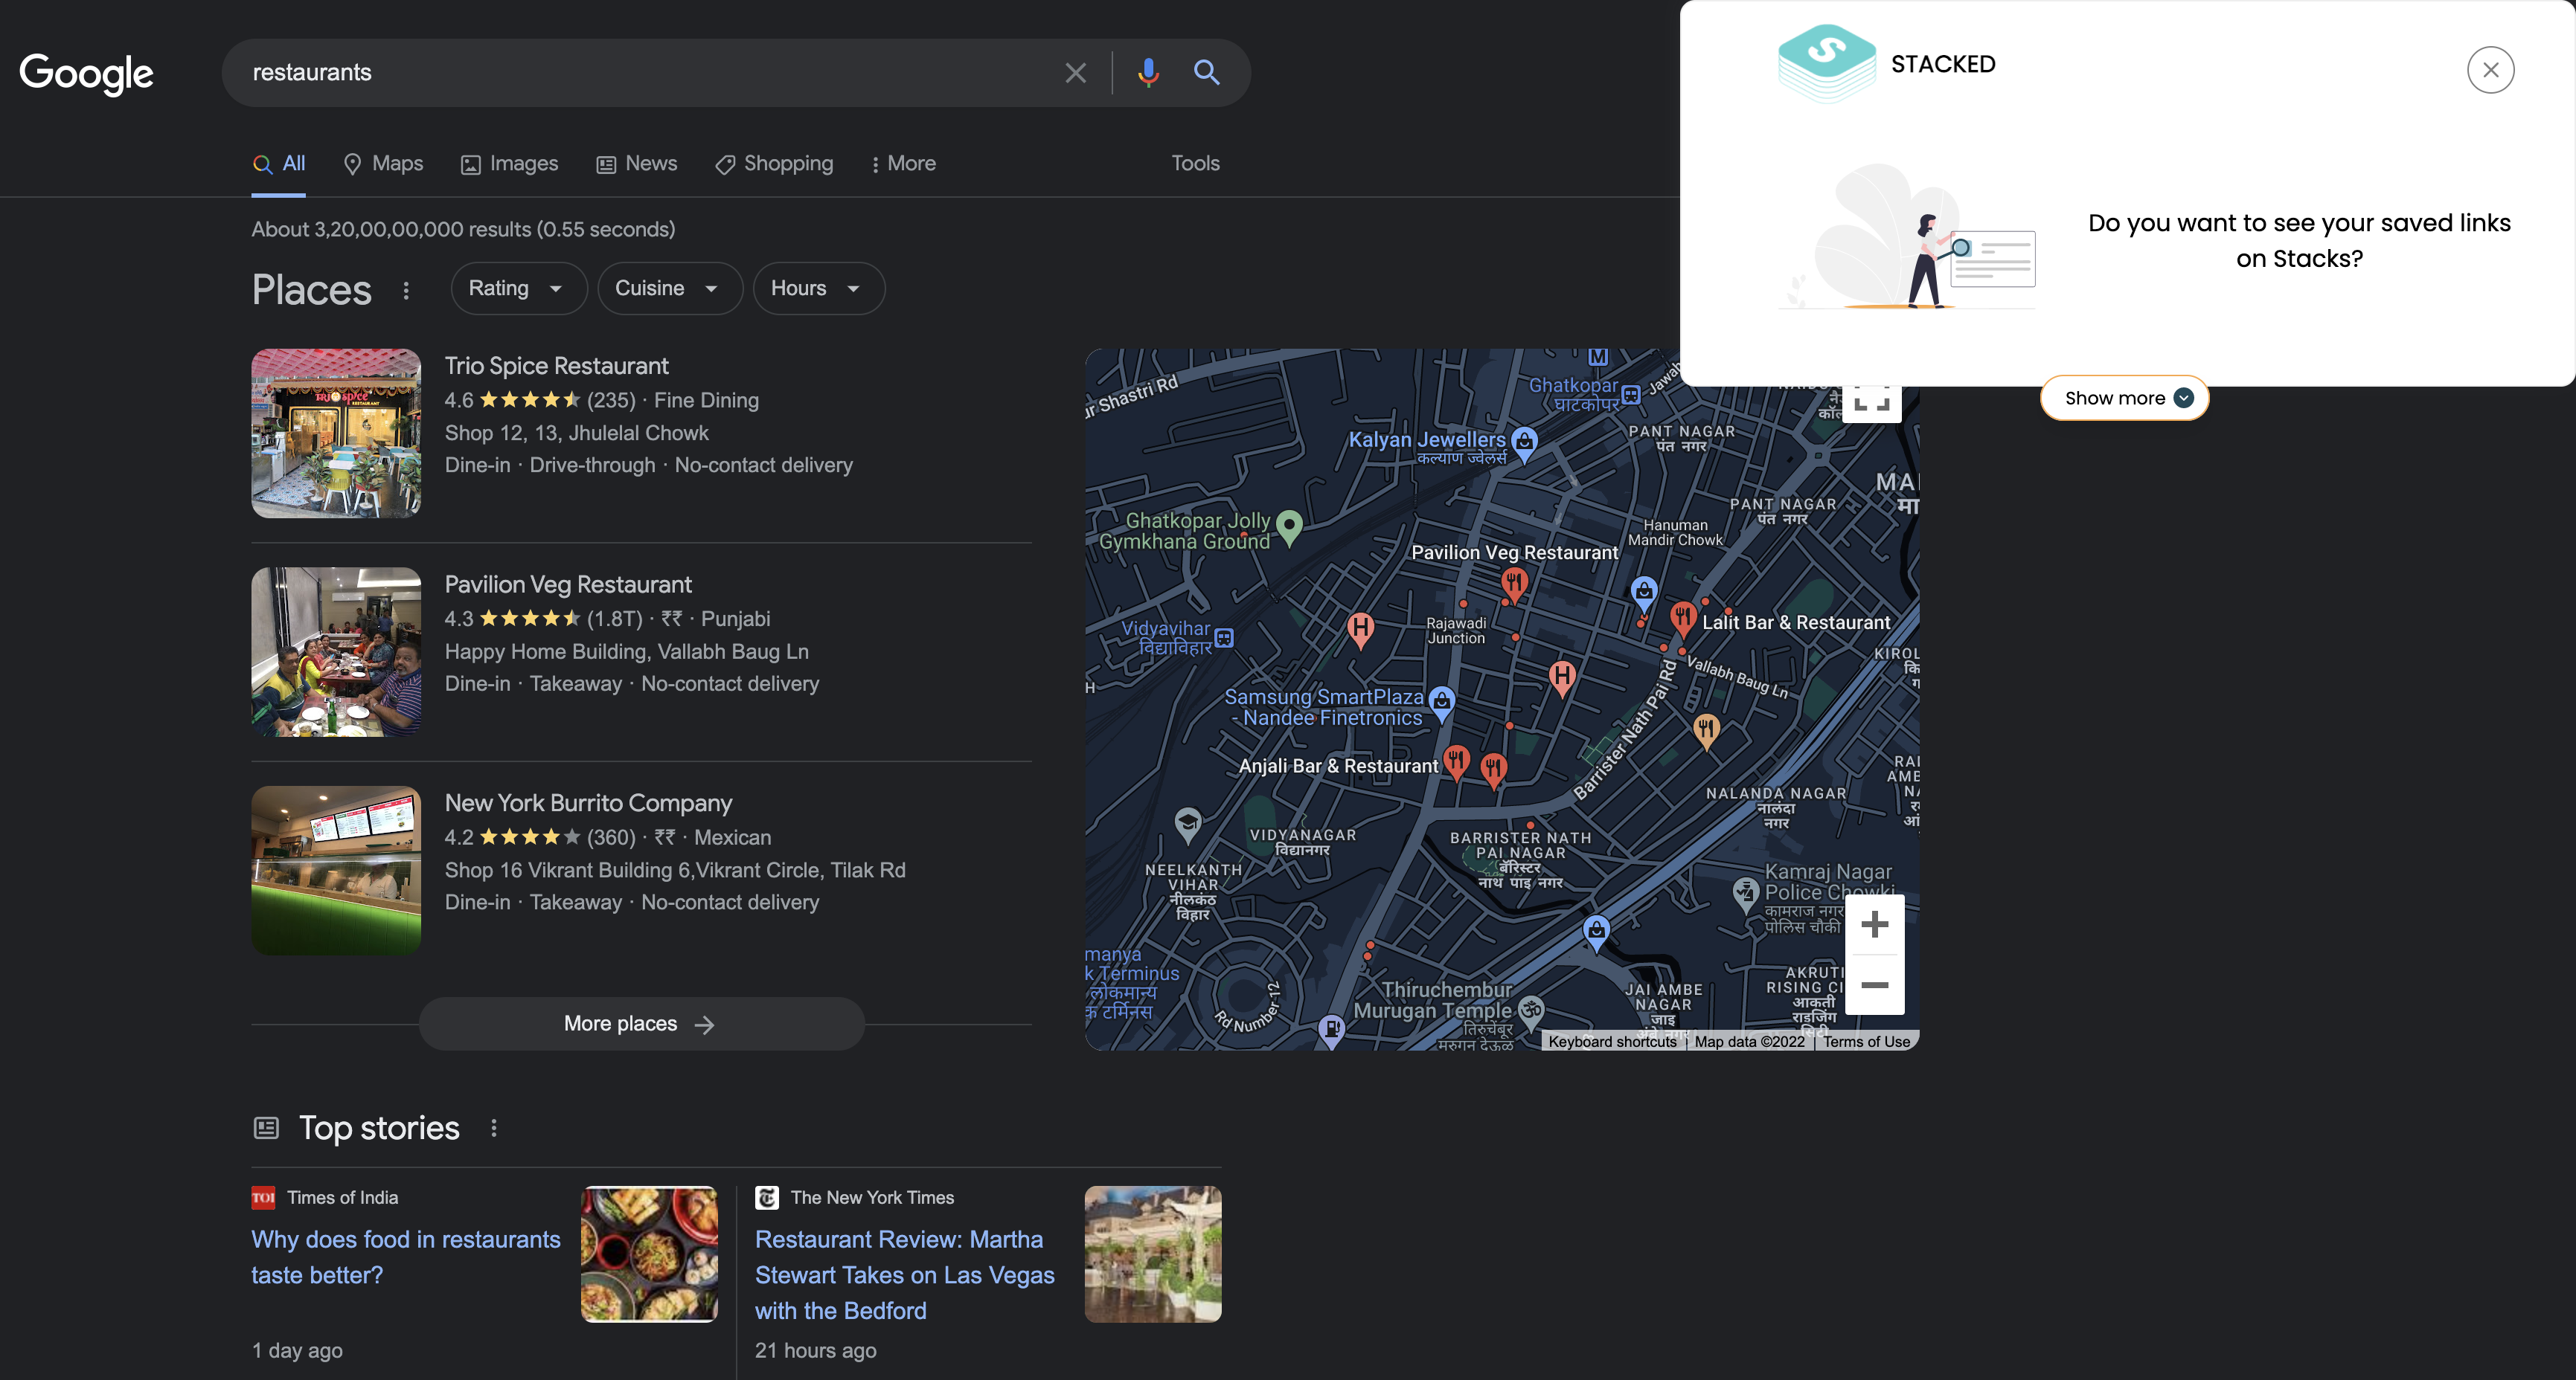This screenshot has width=2576, height=1380.
Task: Click New York Burrito Company photo thumbnail
Action: coord(336,871)
